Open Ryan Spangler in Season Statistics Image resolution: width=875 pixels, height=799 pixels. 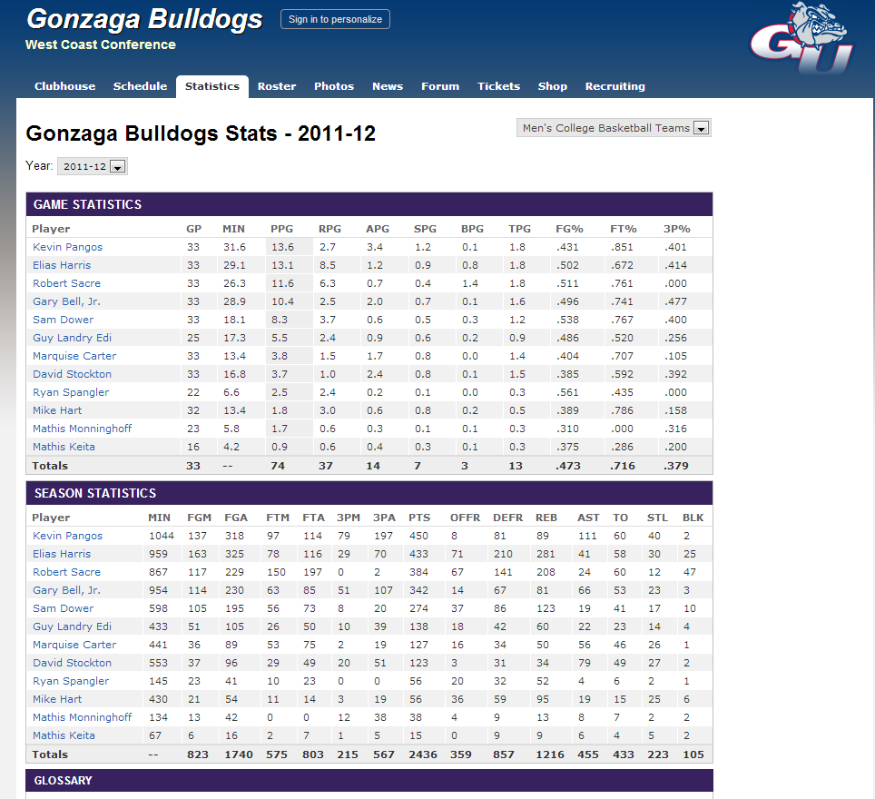coord(71,681)
